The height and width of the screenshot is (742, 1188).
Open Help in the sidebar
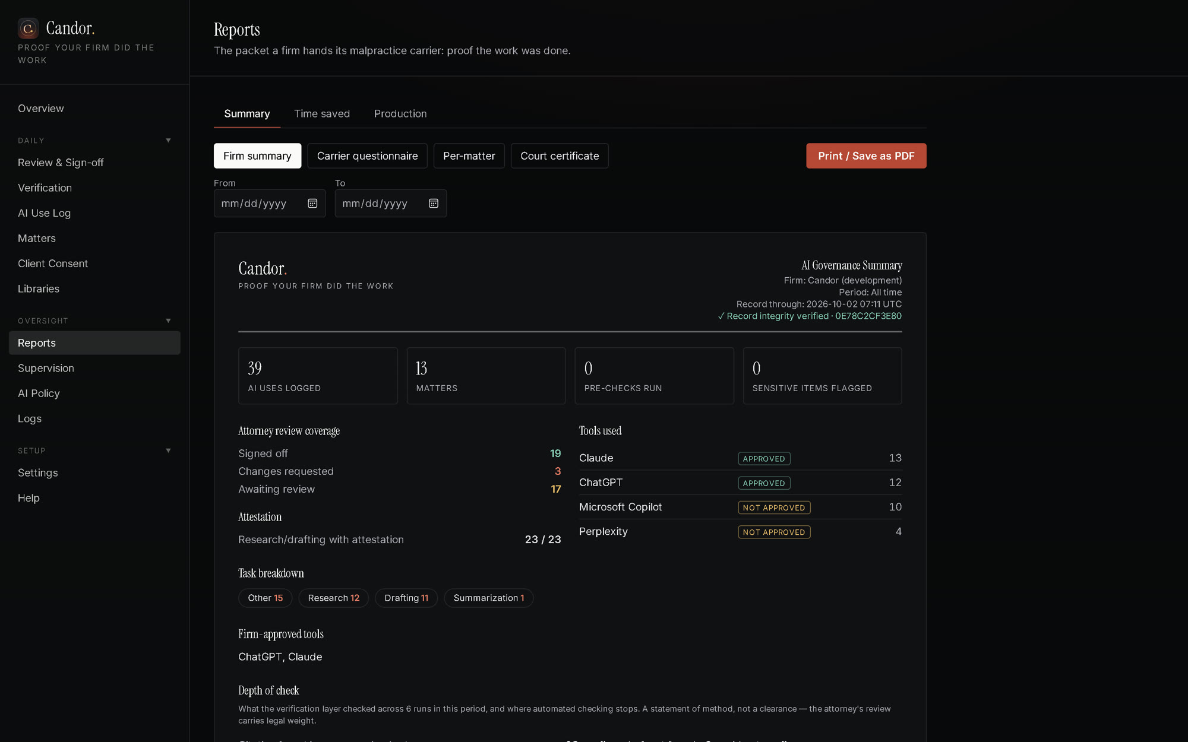point(94,498)
